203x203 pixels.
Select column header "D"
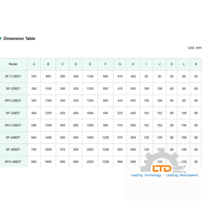coord(76,64)
